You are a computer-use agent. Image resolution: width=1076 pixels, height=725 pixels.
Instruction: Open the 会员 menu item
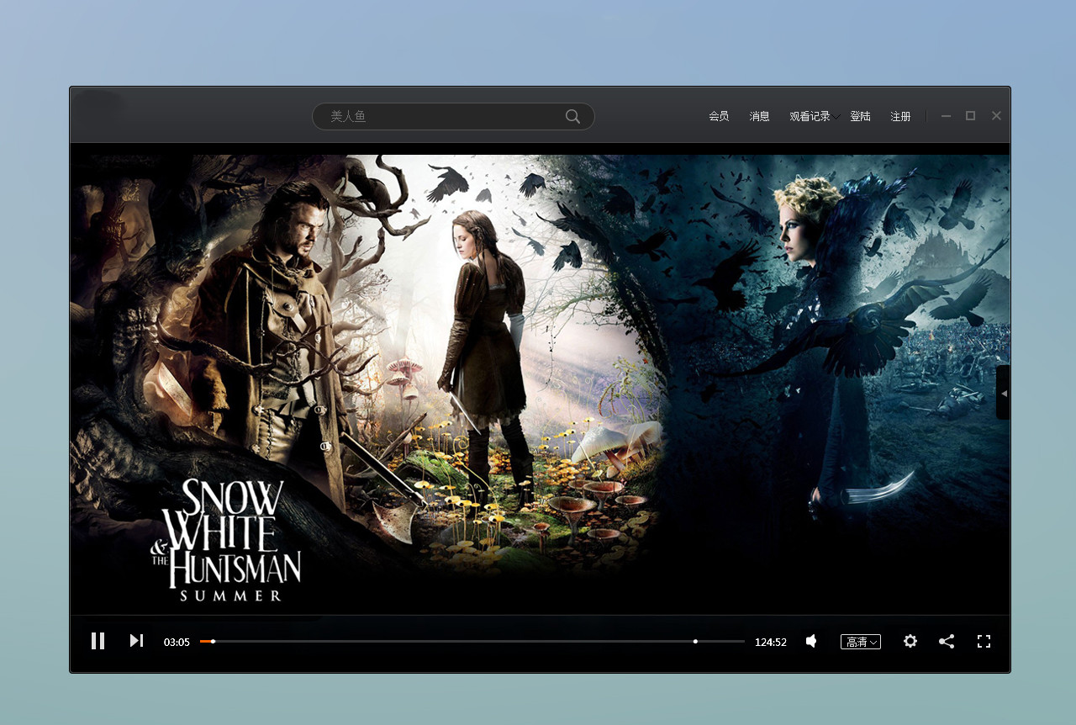coord(719,117)
